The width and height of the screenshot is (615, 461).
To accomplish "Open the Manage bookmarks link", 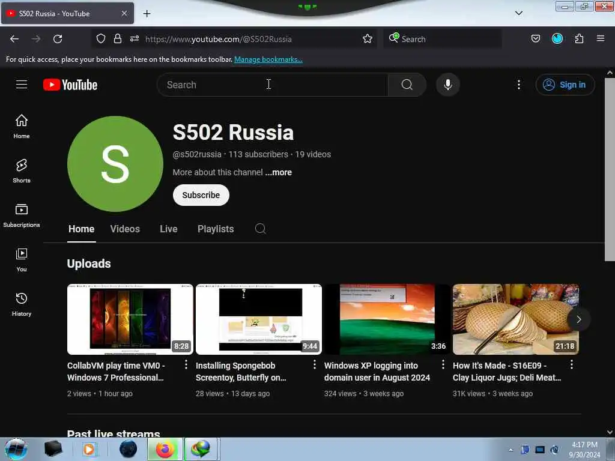I will coord(268,59).
